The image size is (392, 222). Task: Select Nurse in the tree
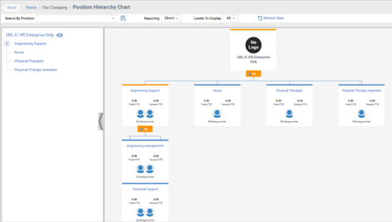[19, 52]
